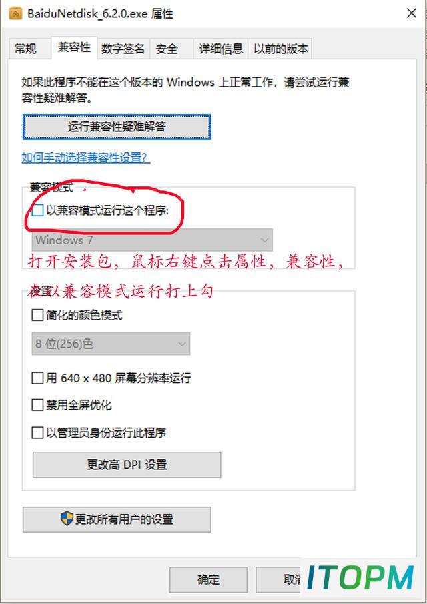Enable 以兼容模式运行这个程序 checkbox
Screen dimensions: 427x604
37,210
